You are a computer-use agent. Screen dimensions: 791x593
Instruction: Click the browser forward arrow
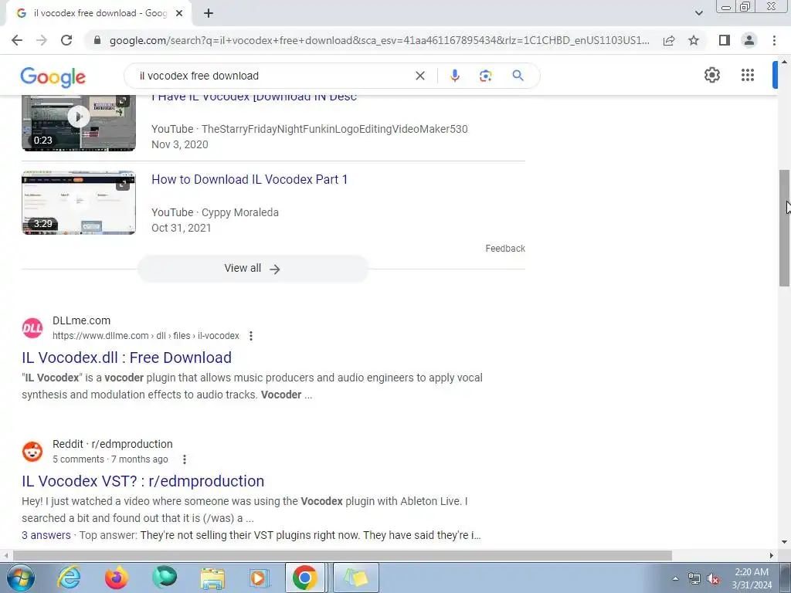[x=42, y=40]
